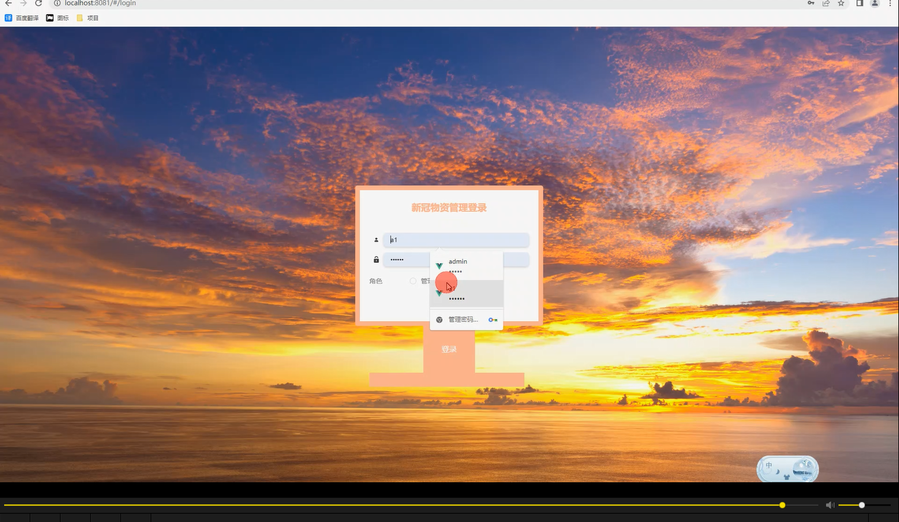Viewport: 899px width, 522px height.
Task: Go back using the browser back arrow
Action: coord(8,3)
